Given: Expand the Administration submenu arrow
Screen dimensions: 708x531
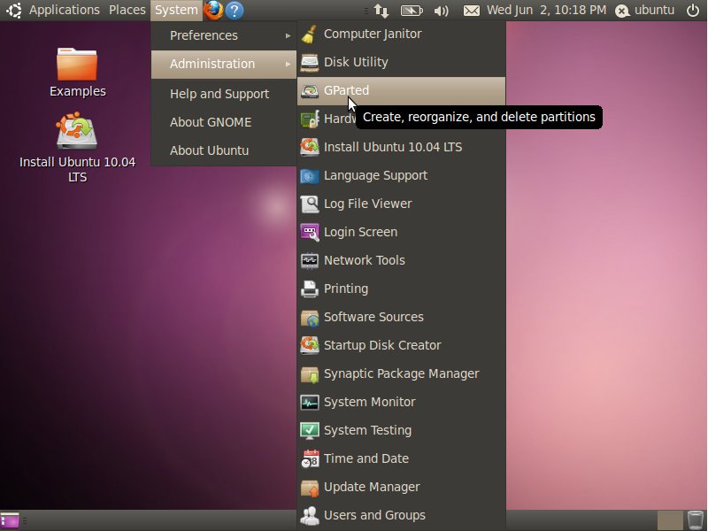Looking at the screenshot, I should [288, 64].
